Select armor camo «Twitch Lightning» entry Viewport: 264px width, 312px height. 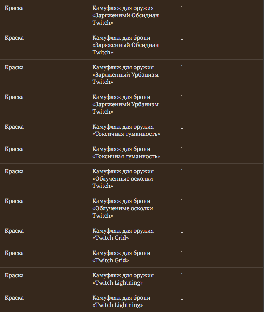pos(121,301)
